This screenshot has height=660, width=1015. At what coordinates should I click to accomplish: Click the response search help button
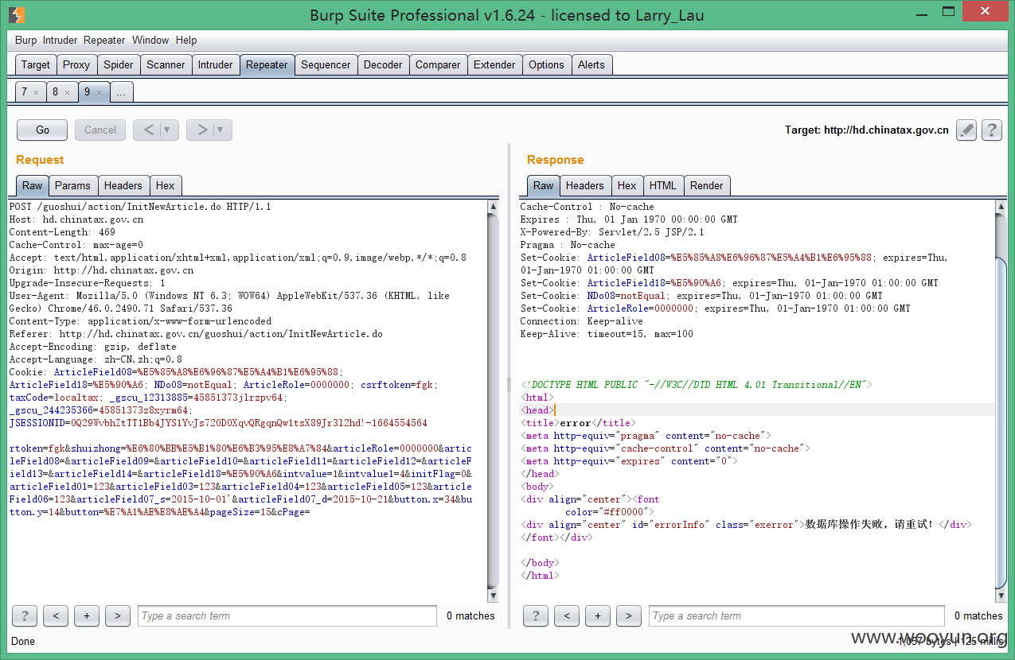535,615
